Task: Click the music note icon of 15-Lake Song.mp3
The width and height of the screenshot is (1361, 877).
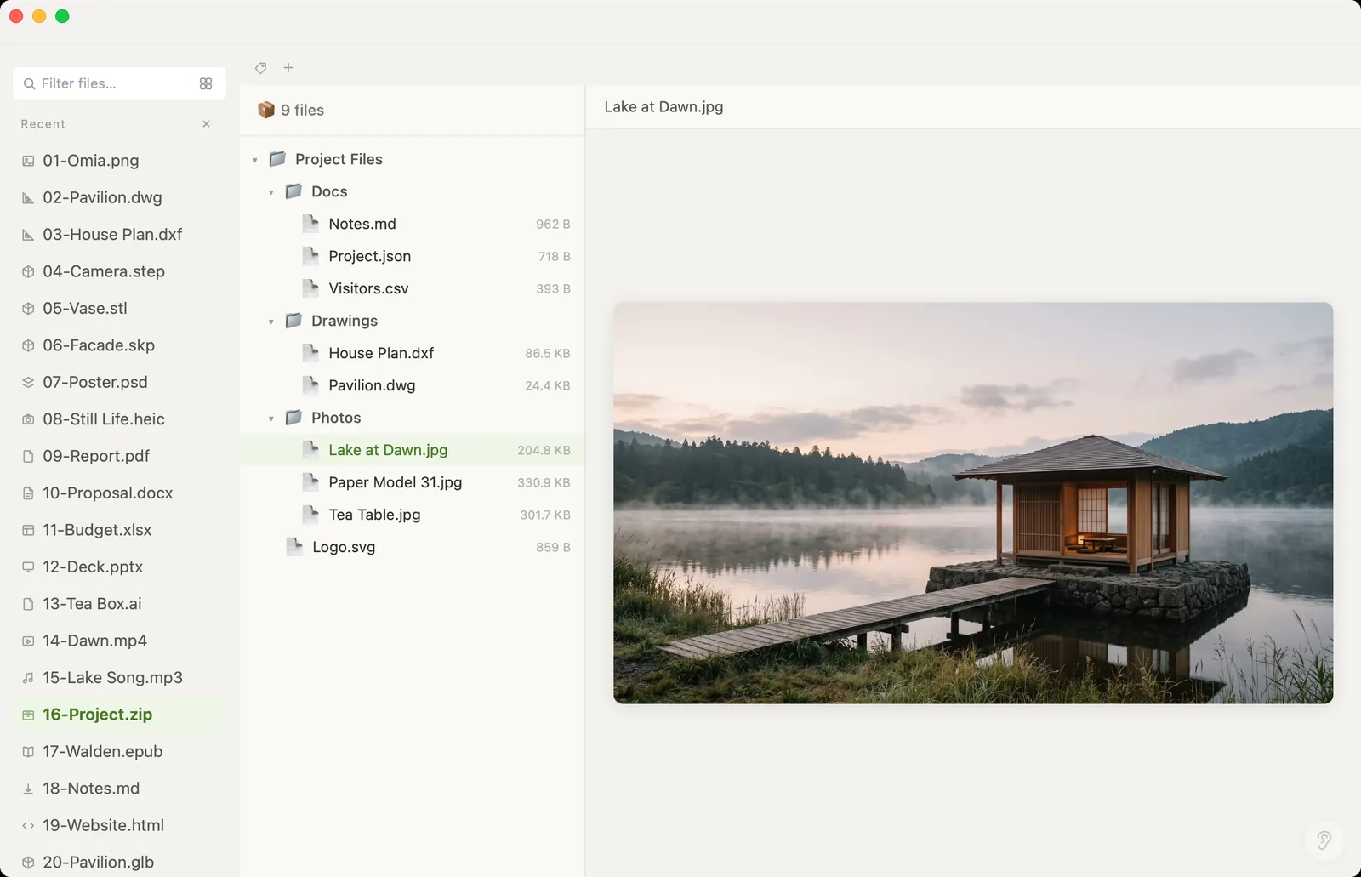Action: 28,678
